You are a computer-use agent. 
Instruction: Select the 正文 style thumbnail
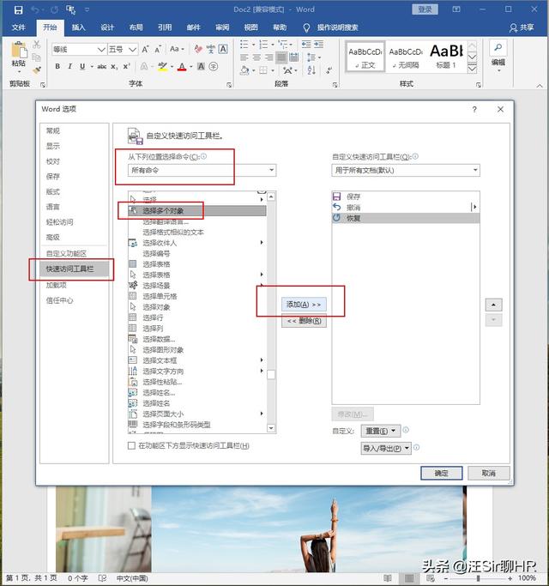pos(365,57)
